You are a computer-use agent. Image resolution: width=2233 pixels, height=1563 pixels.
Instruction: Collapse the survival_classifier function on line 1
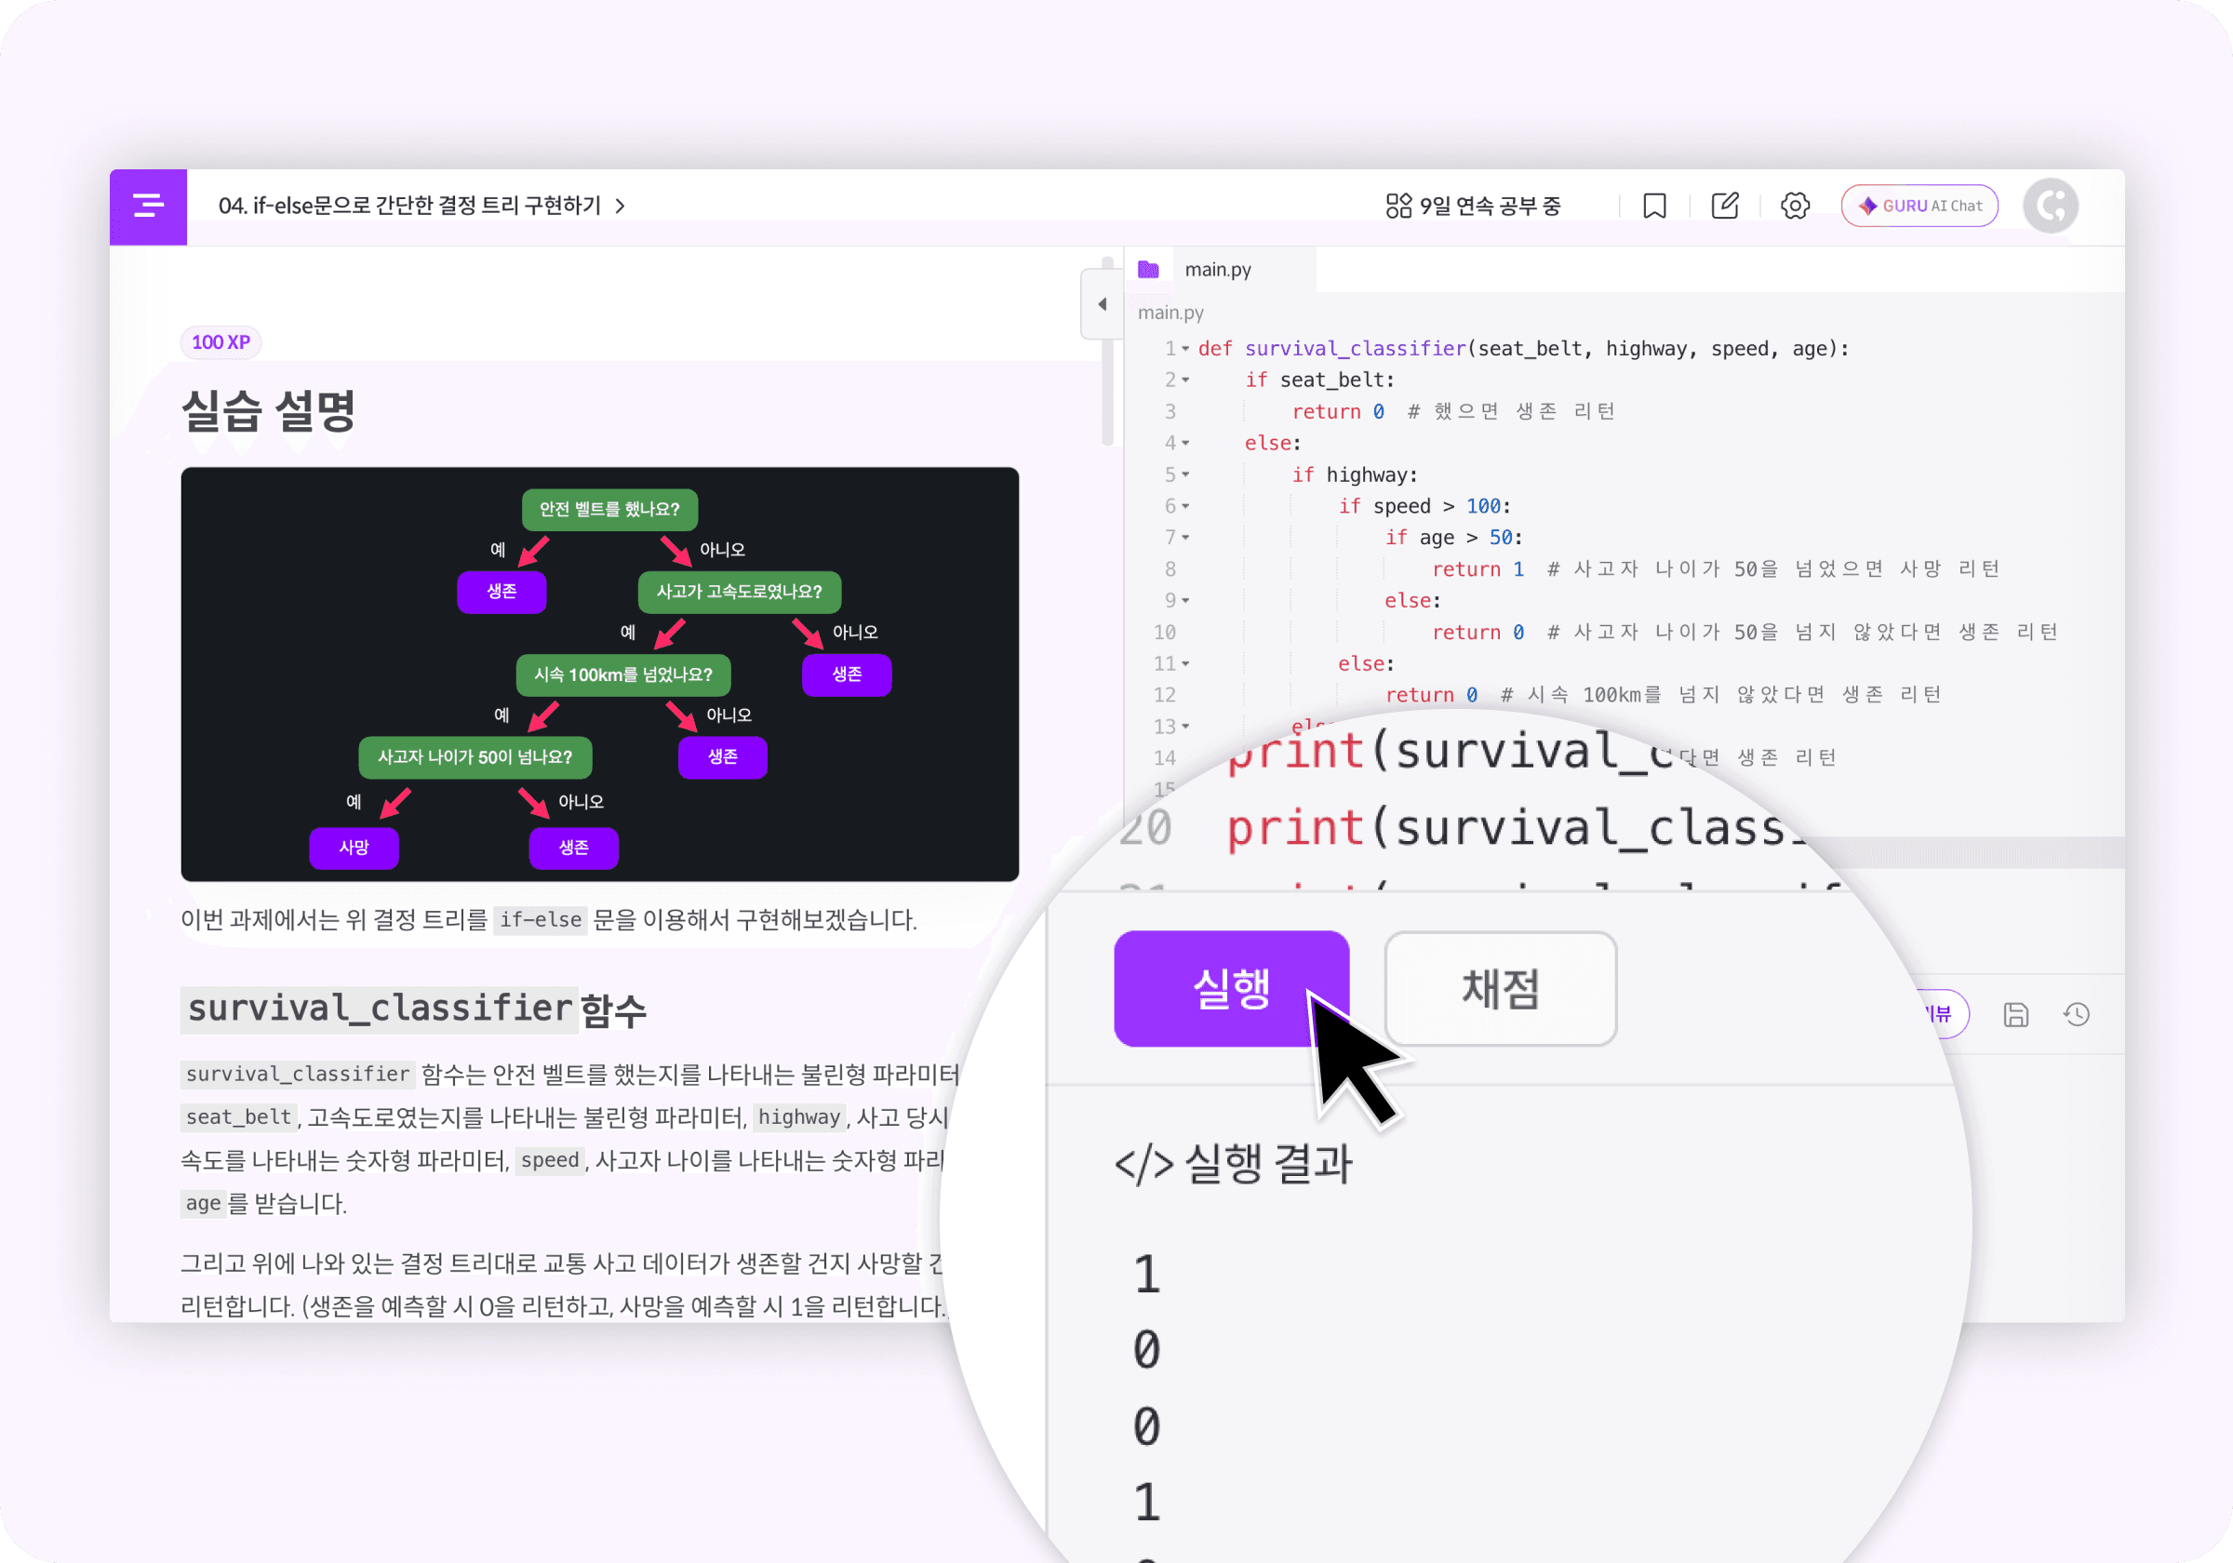click(1185, 348)
